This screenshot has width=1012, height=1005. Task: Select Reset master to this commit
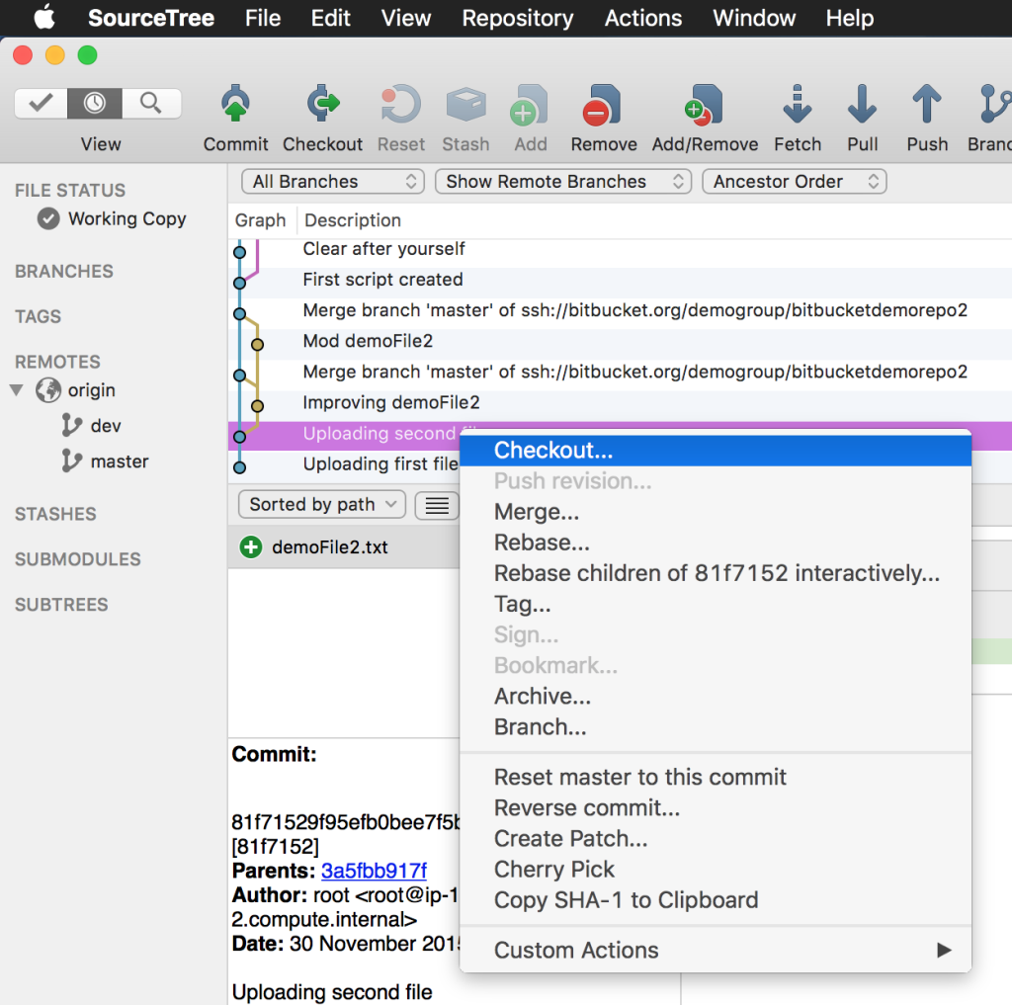click(x=639, y=778)
